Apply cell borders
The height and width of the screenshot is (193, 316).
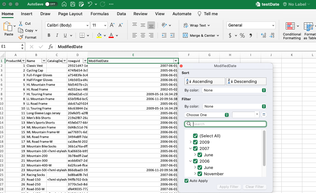tap(82, 35)
